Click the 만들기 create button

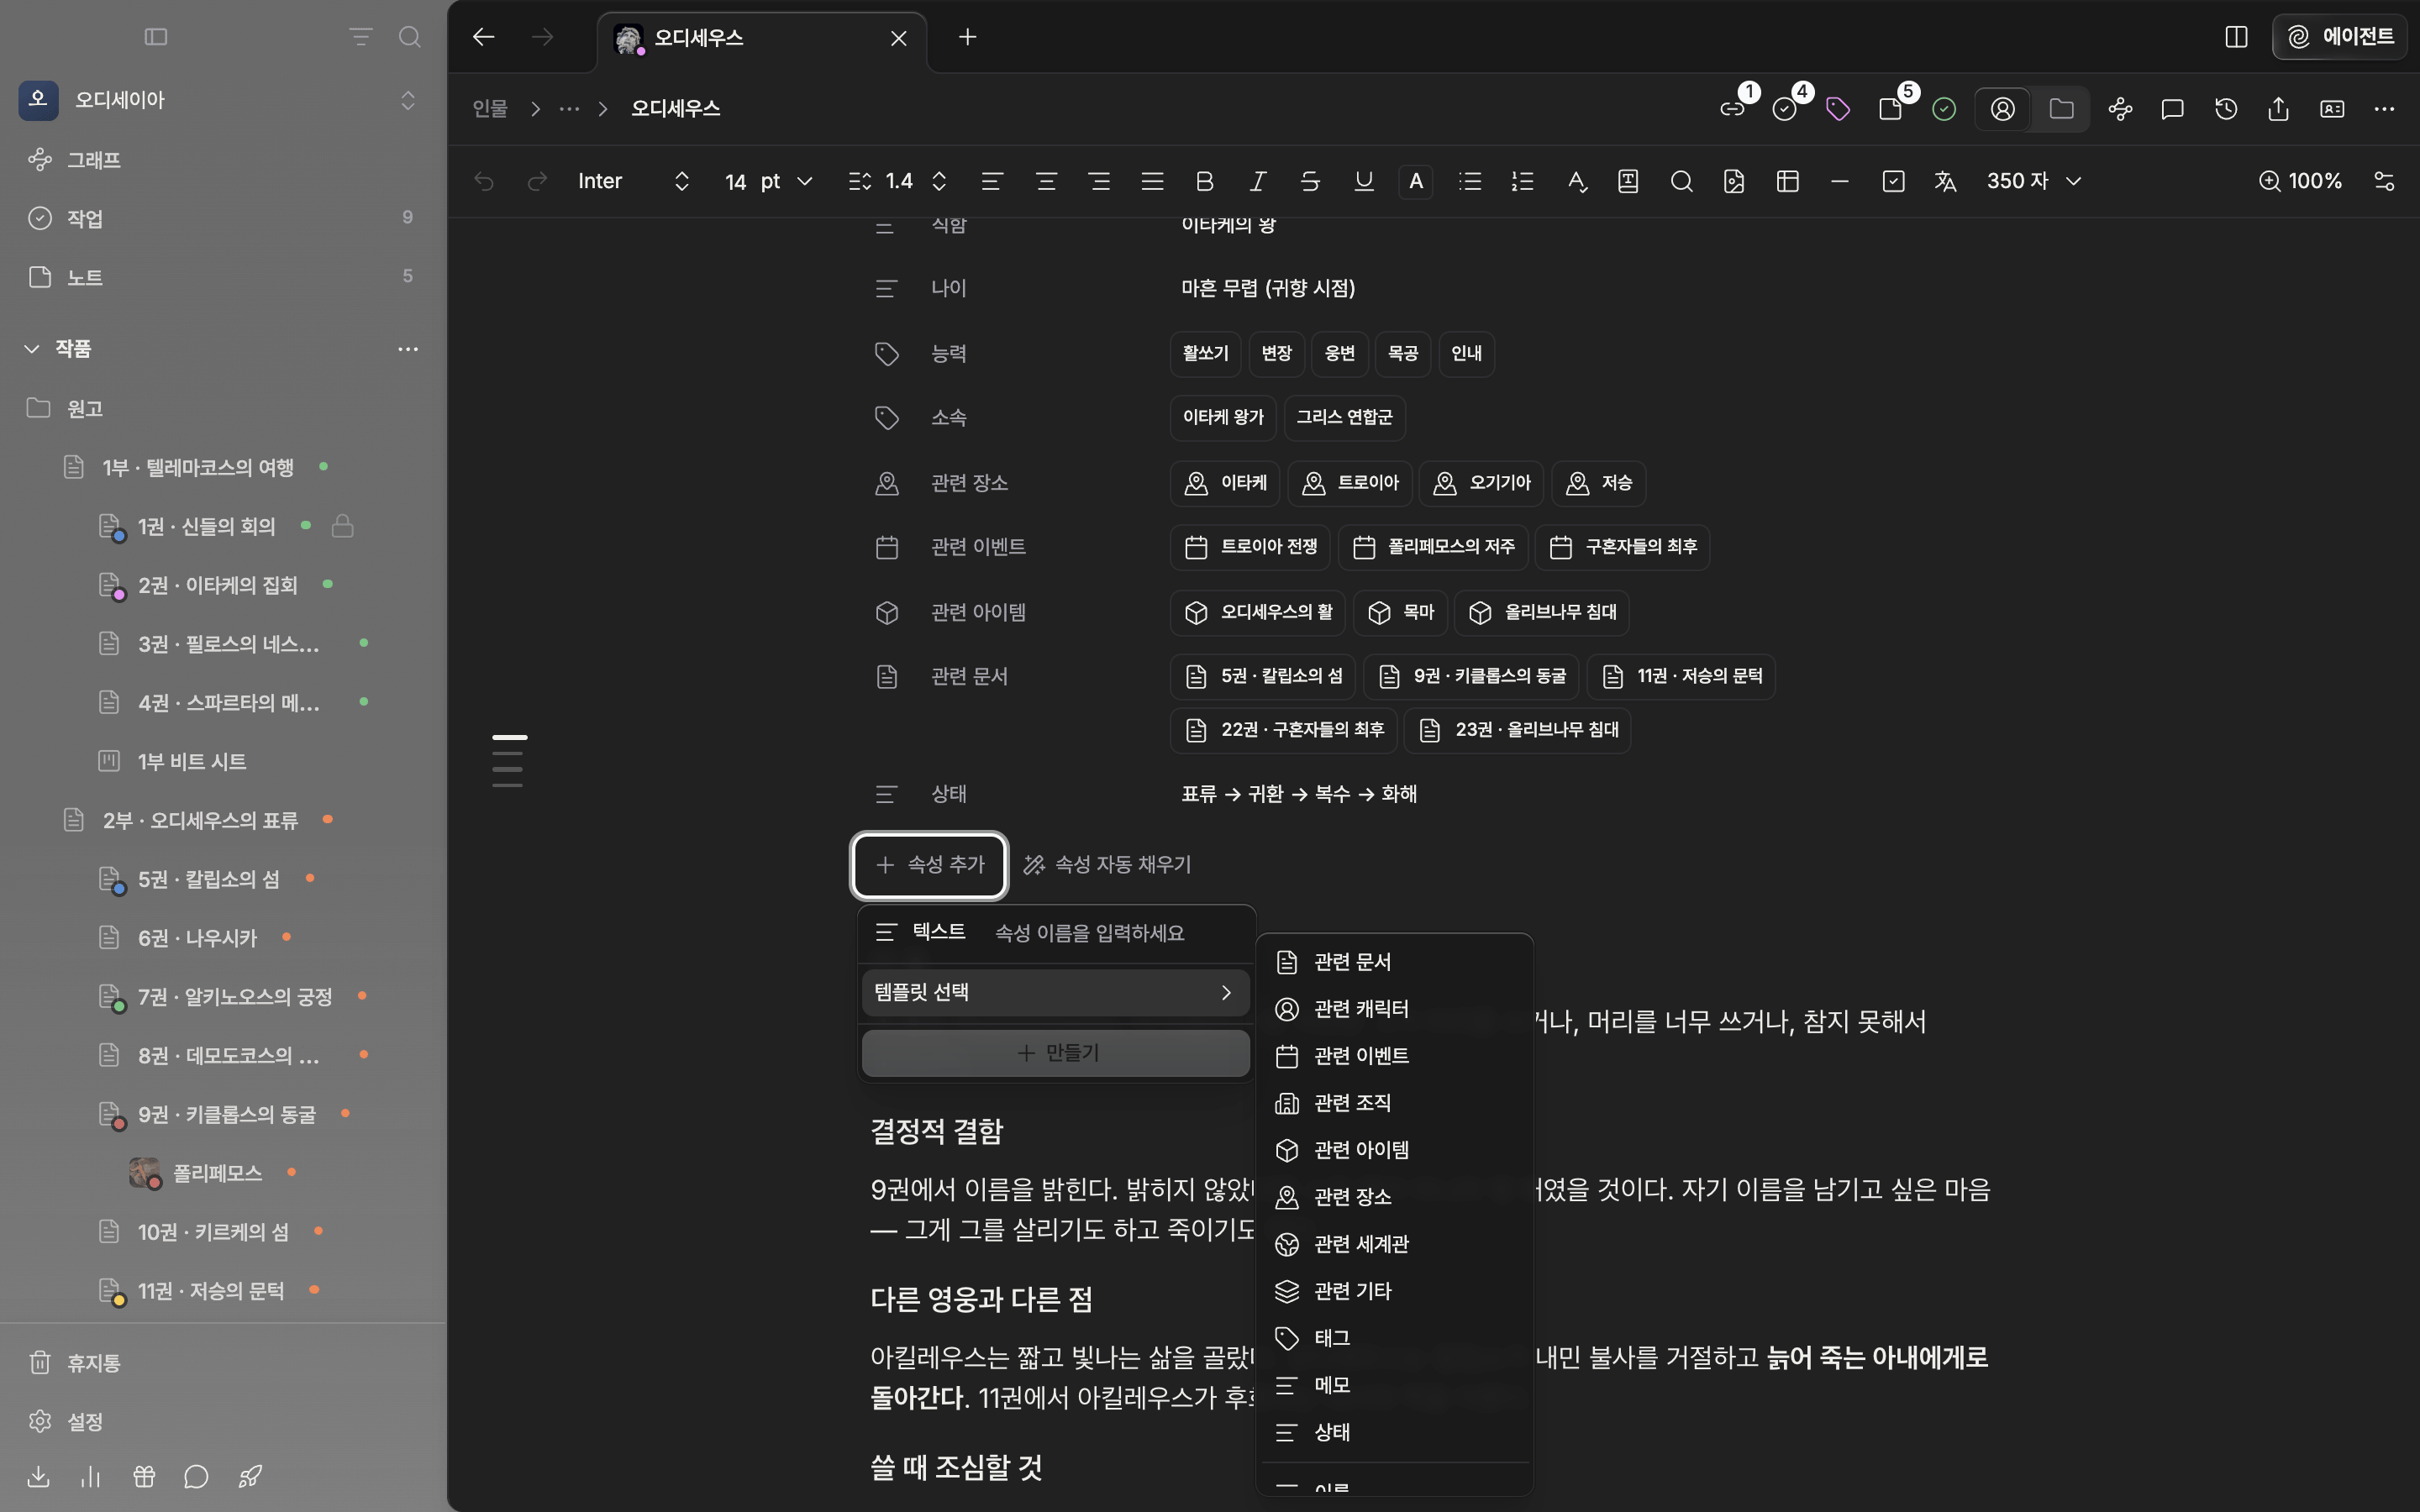click(x=1055, y=1053)
